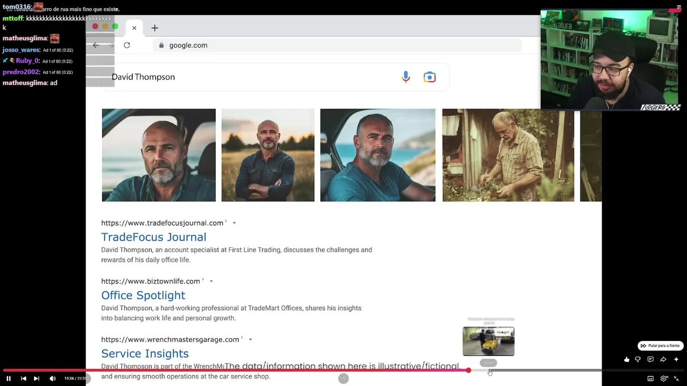Exit fullscreen mode
Viewport: 687px width, 386px height.
pos(676,378)
